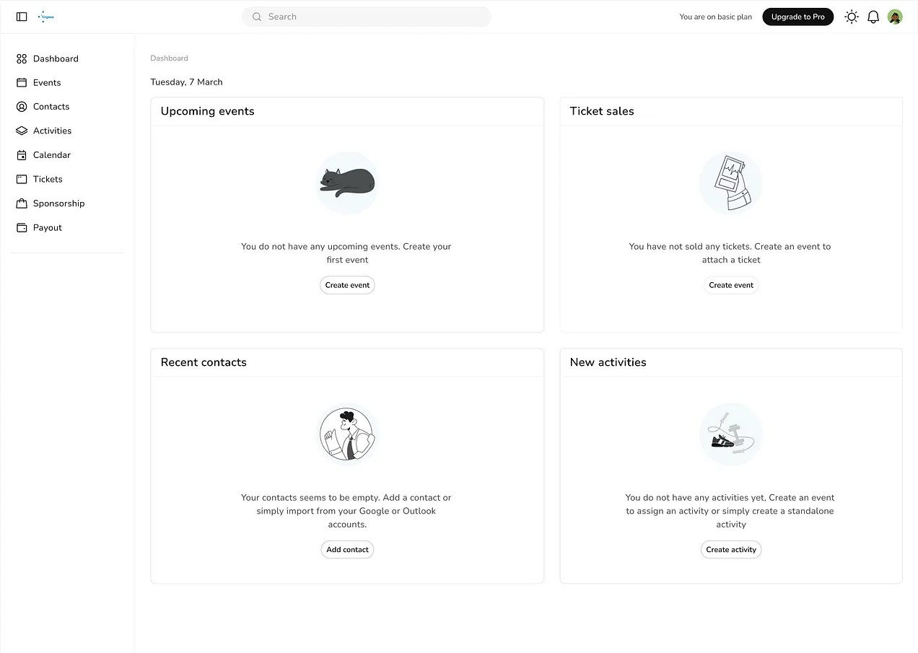Click the Dashboard breadcrumb link
918x653 pixels.
pyautogui.click(x=169, y=58)
